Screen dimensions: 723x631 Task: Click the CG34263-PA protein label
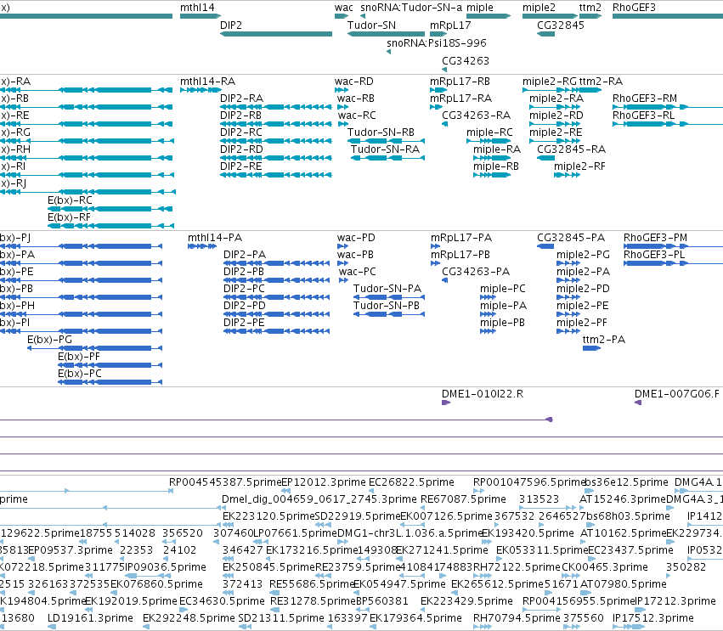pos(476,272)
